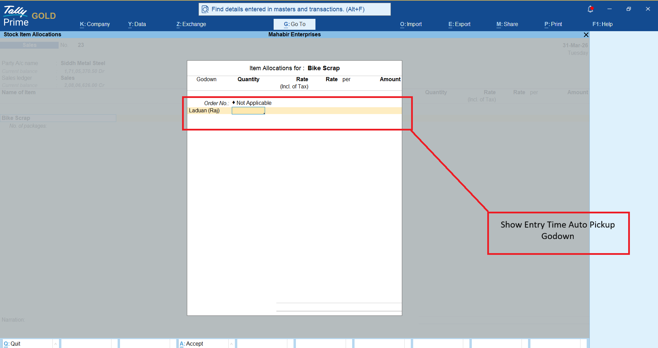The width and height of the screenshot is (658, 348).
Task: Click the Amount column header in allocations
Action: point(390,79)
